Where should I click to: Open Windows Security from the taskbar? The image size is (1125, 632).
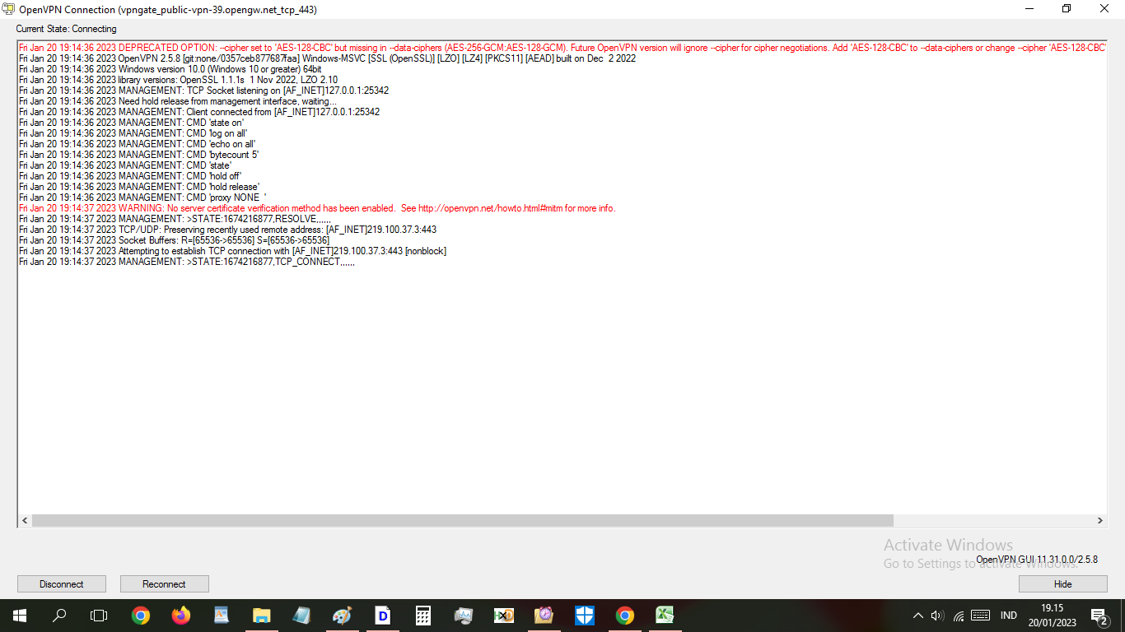tap(585, 615)
